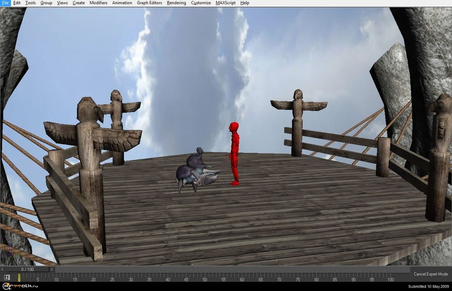Open the File menu
This screenshot has width=452, height=291.
point(5,3)
